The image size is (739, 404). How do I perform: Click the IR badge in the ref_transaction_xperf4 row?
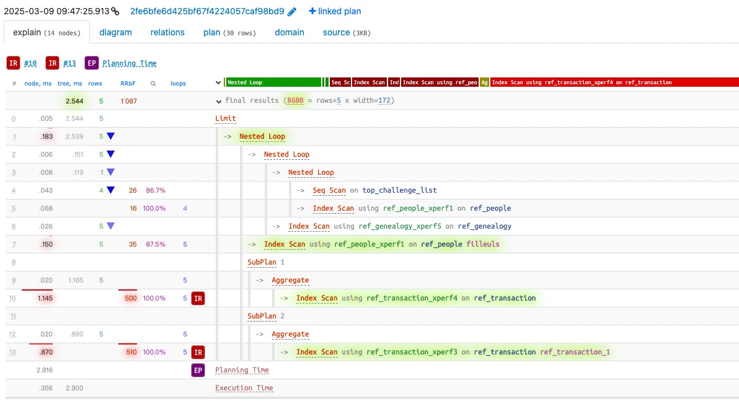click(198, 299)
